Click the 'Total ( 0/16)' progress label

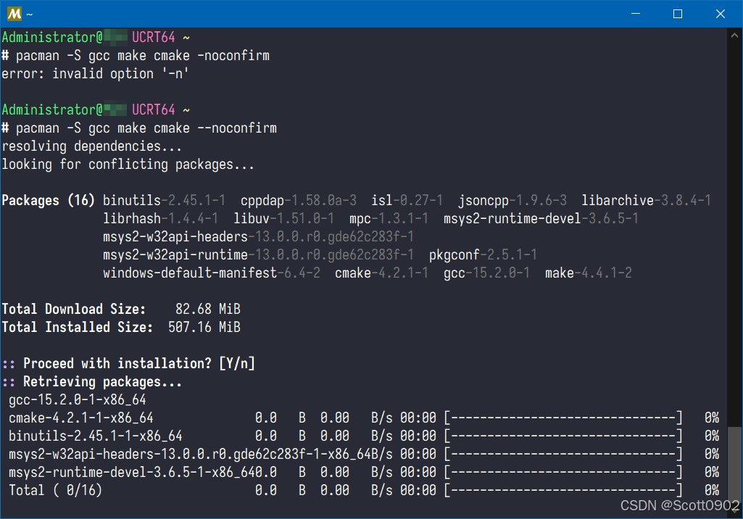(x=55, y=491)
